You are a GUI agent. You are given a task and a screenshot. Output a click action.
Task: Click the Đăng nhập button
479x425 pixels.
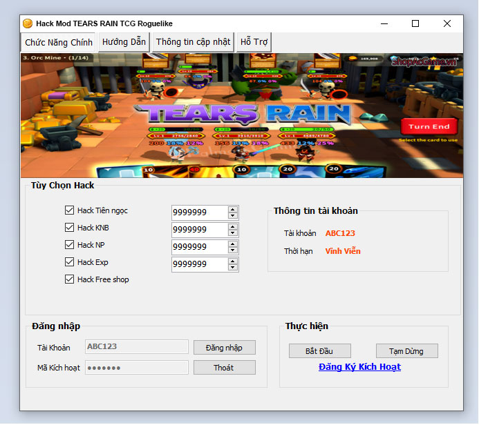[x=225, y=348]
